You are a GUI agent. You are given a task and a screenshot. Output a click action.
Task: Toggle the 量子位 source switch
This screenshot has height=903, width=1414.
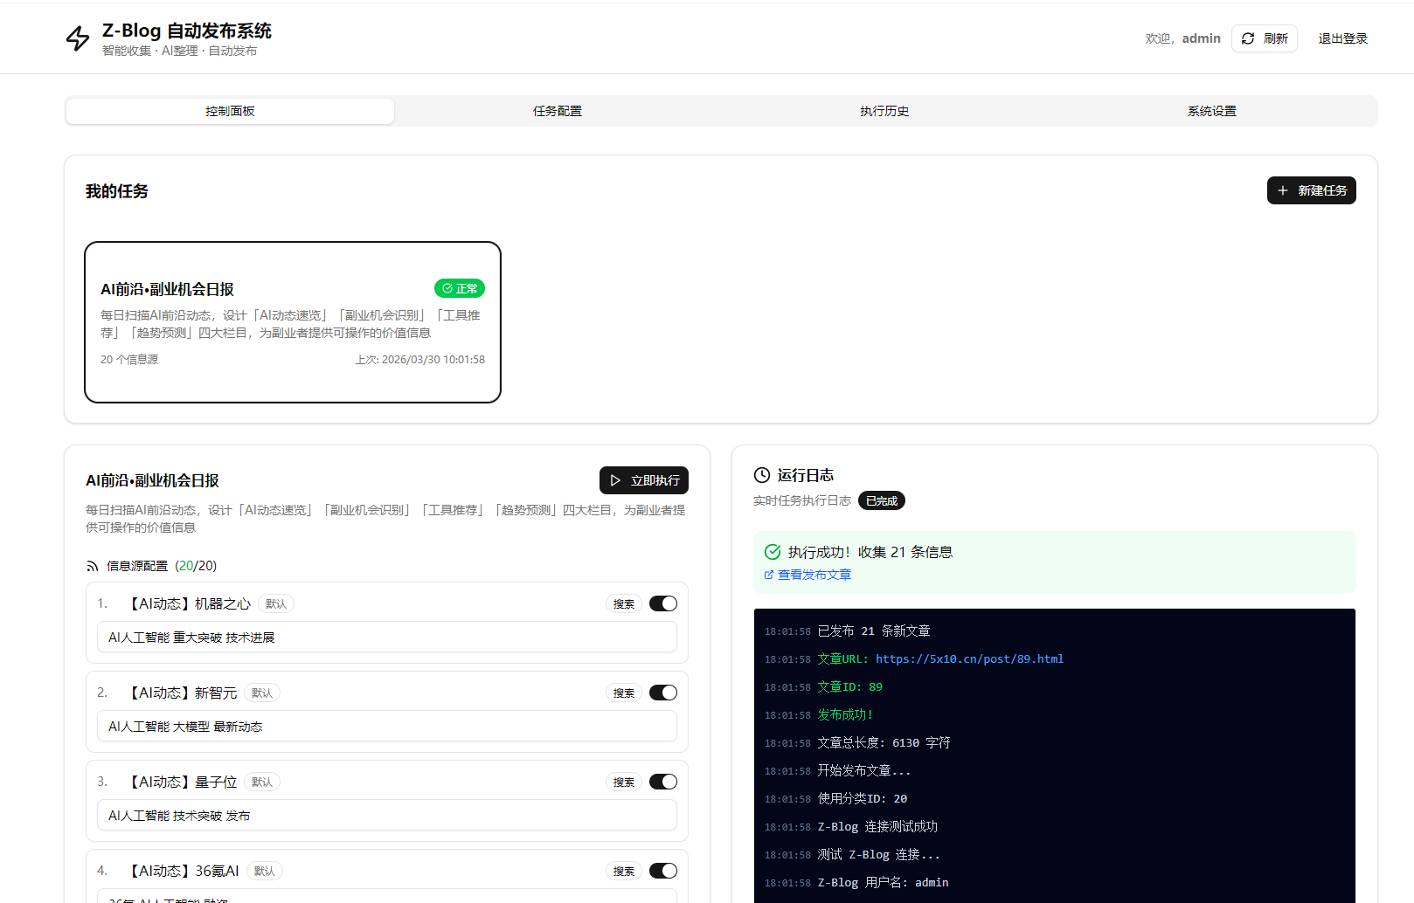[x=663, y=782]
